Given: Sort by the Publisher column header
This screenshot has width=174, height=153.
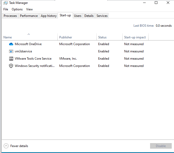Looking at the screenshot, I should point(77,37).
